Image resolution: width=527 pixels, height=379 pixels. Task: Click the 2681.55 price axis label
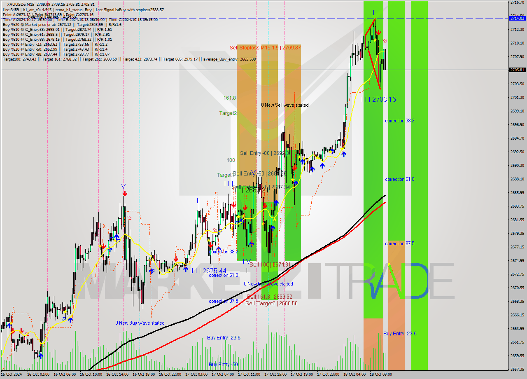(517, 220)
